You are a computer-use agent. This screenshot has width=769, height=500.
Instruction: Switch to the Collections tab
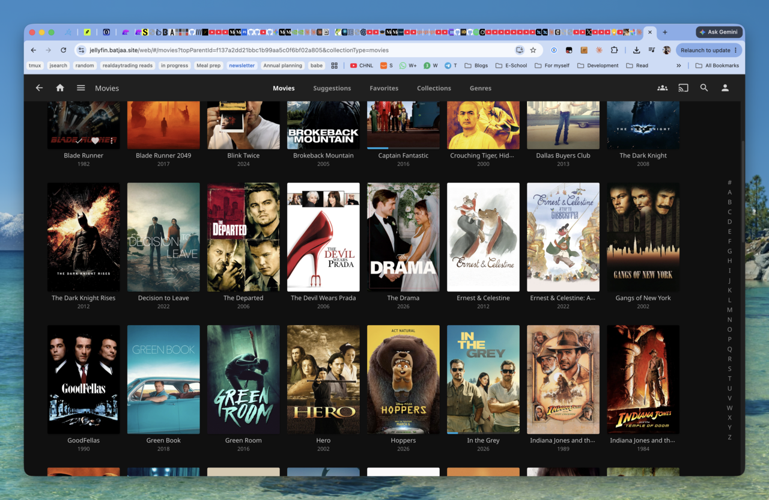[434, 88]
